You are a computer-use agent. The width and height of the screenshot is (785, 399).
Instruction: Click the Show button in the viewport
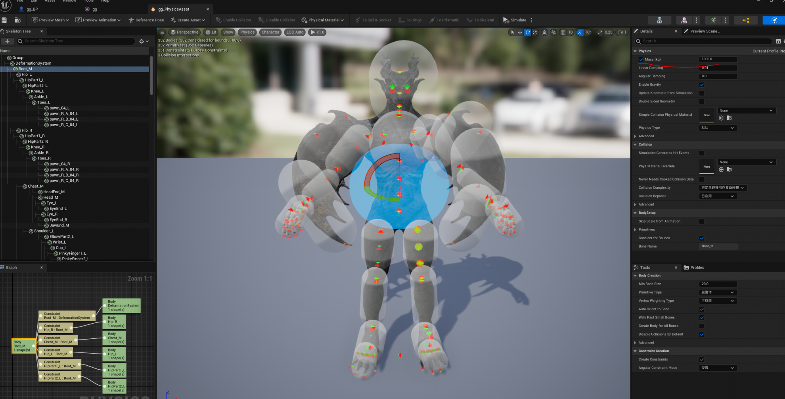[x=228, y=32]
